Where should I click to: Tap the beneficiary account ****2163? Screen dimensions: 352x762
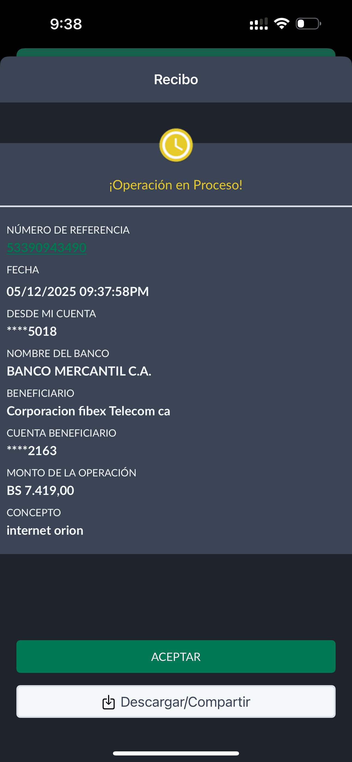pyautogui.click(x=32, y=451)
